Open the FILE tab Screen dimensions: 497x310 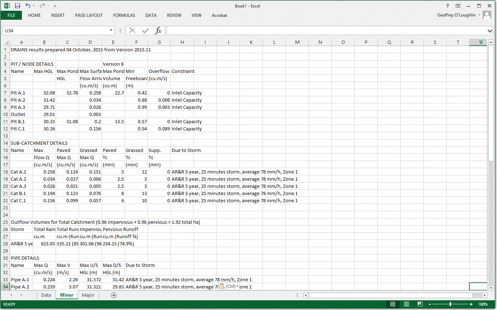11,15
